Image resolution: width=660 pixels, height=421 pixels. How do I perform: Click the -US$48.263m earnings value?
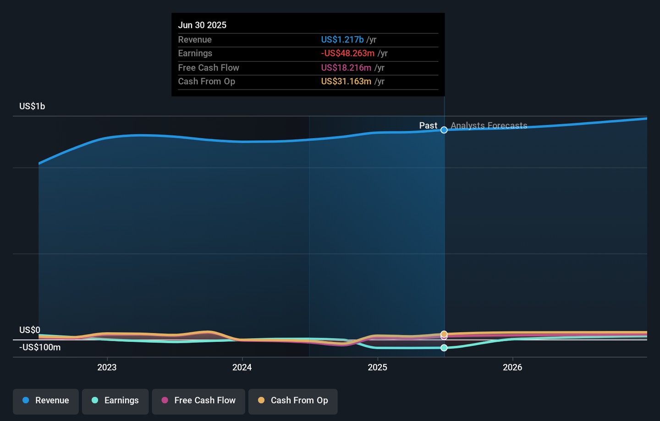tap(348, 54)
